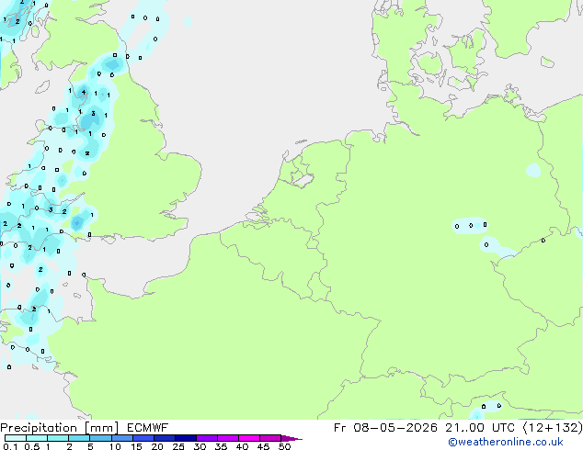Image resolution: width=583 pixels, height=450 pixels.
Task: Click the 'ECMWF' model label
Action: pyautogui.click(x=148, y=428)
